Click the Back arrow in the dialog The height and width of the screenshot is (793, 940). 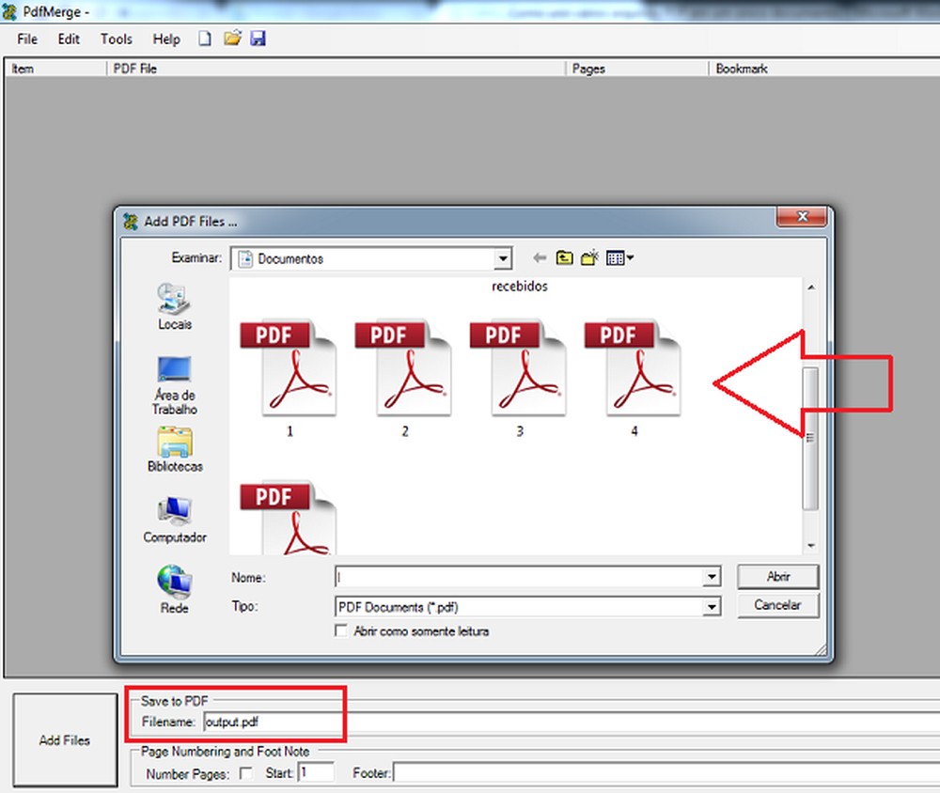click(x=538, y=258)
